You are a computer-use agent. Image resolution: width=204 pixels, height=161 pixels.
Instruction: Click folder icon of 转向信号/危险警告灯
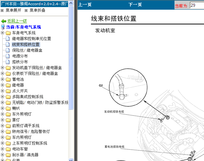[x=8, y=132]
